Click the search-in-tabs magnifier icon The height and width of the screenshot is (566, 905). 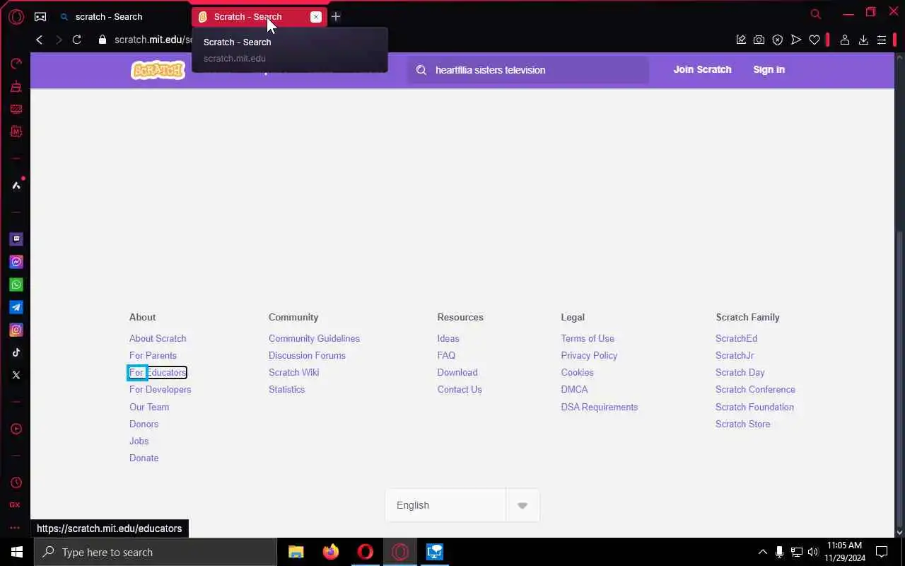816,13
